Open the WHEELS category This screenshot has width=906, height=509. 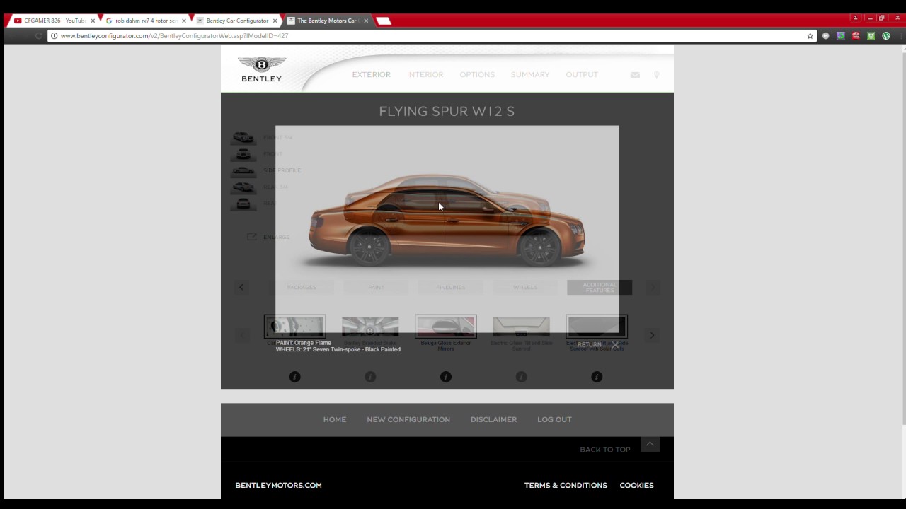(524, 287)
